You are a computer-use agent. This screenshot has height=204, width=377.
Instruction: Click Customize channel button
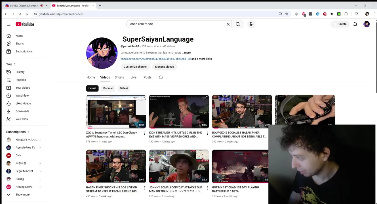(136, 67)
